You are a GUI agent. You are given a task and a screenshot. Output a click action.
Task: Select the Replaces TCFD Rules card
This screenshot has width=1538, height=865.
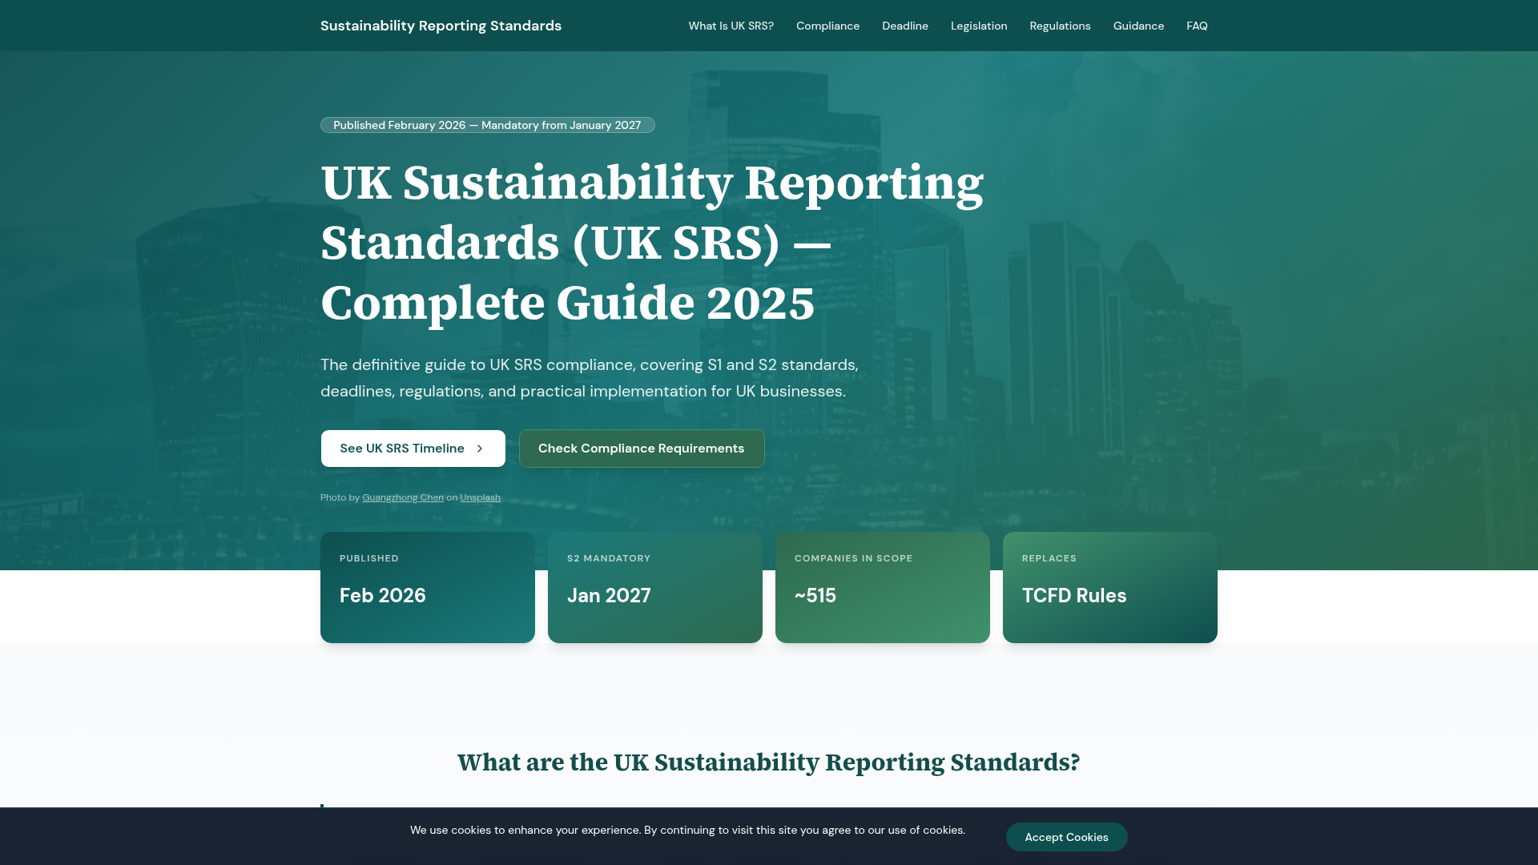(x=1110, y=587)
